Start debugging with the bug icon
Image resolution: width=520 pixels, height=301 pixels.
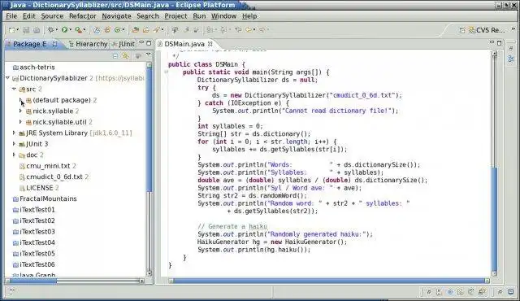tap(50, 30)
